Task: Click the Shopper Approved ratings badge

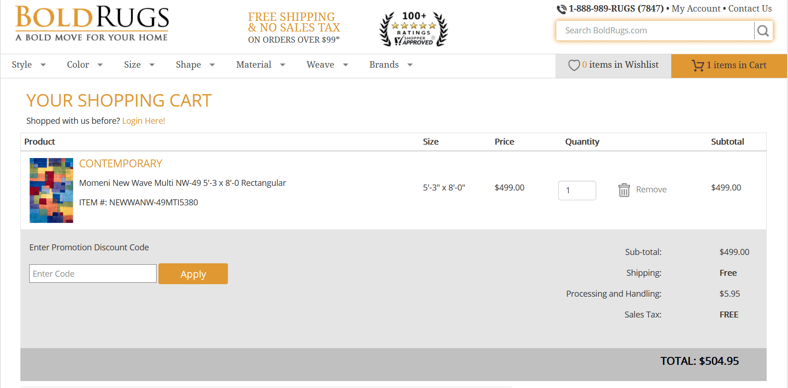Action: [414, 29]
